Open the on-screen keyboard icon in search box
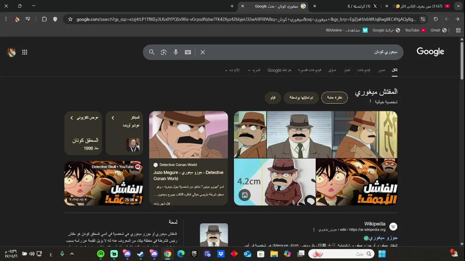Screen dimensions: 465x261 click(188, 52)
